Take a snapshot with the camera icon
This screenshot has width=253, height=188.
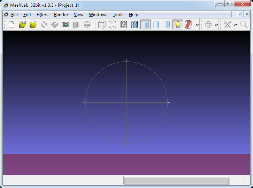click(x=66, y=24)
